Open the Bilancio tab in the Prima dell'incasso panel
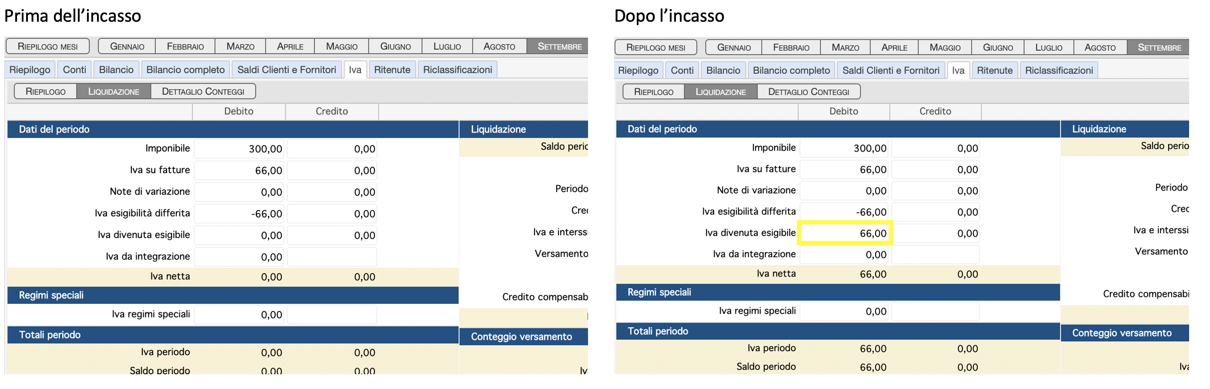The width and height of the screenshot is (1210, 389). point(116,70)
